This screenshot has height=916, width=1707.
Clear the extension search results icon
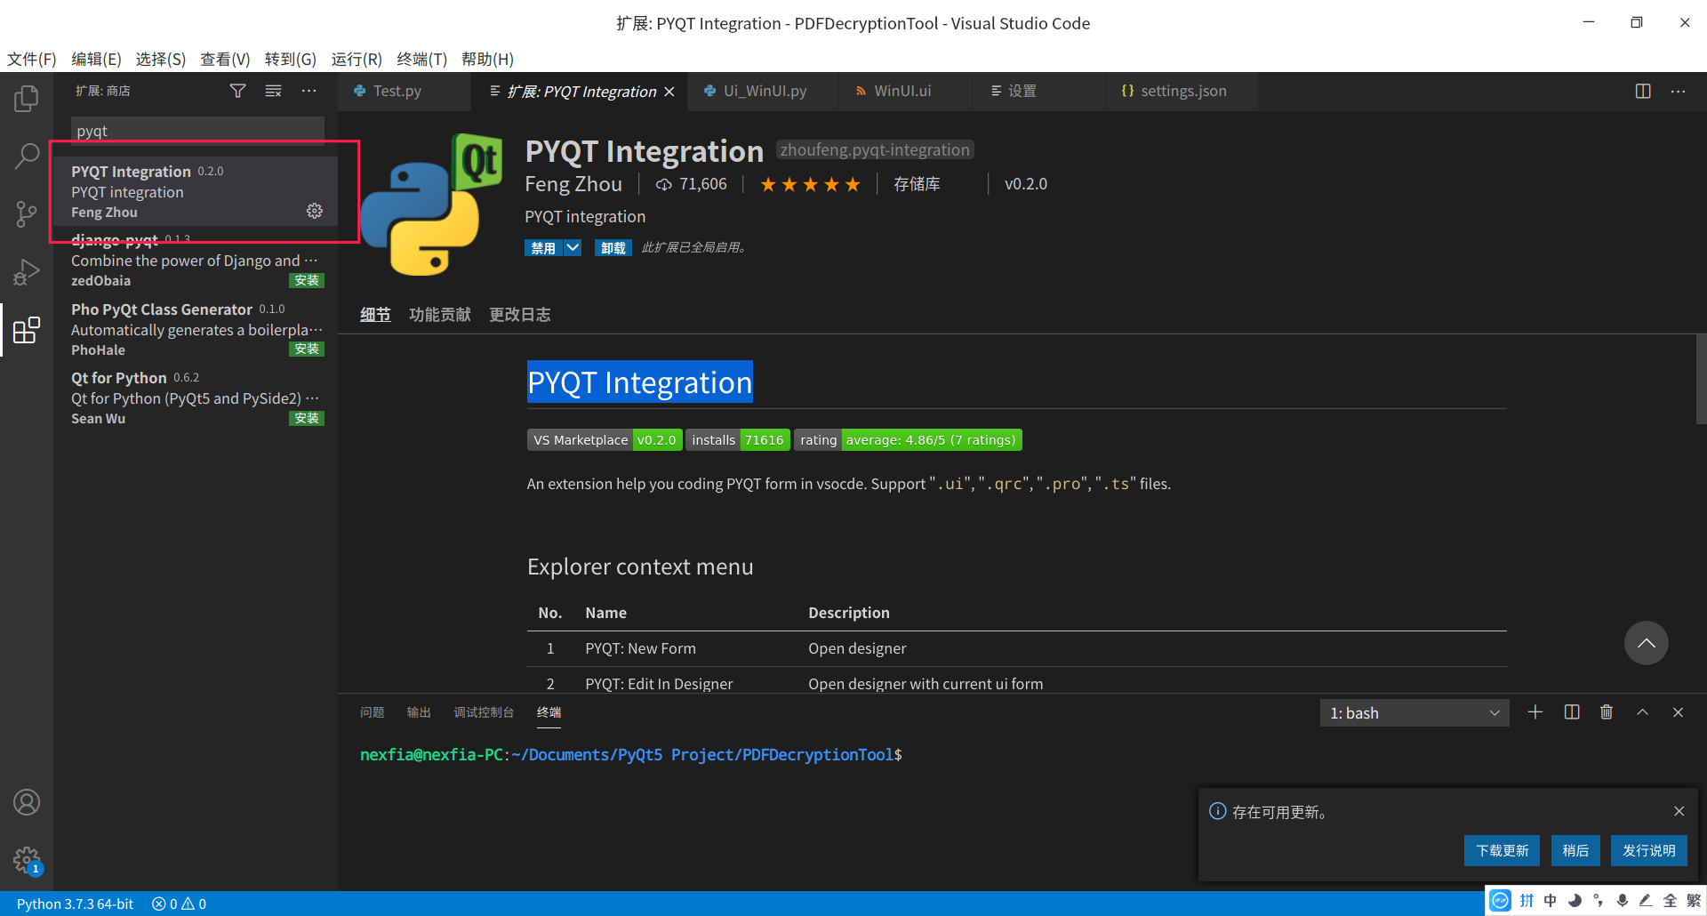coord(273,91)
